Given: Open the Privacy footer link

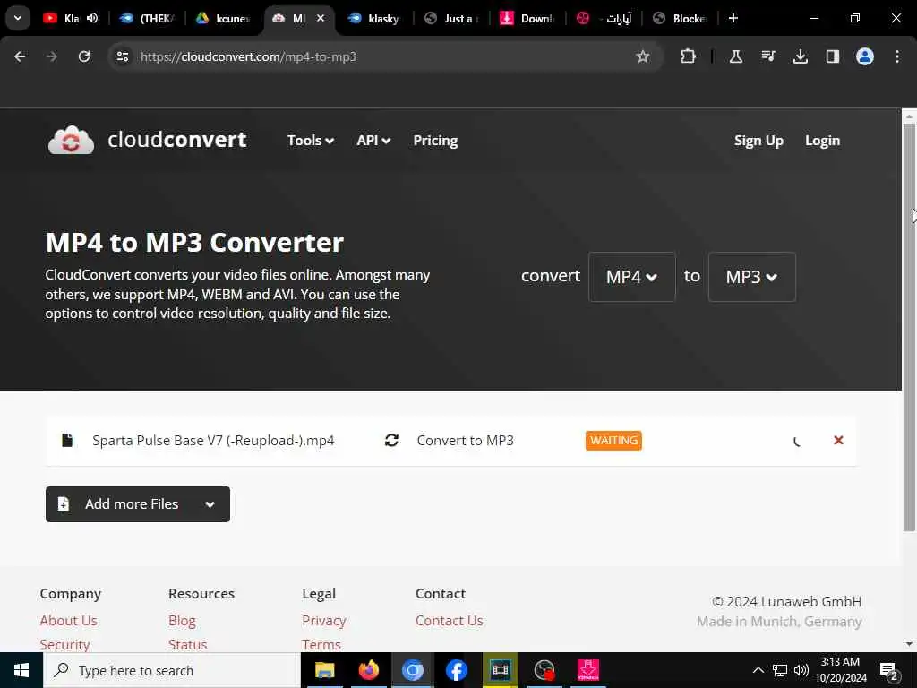Looking at the screenshot, I should point(324,620).
